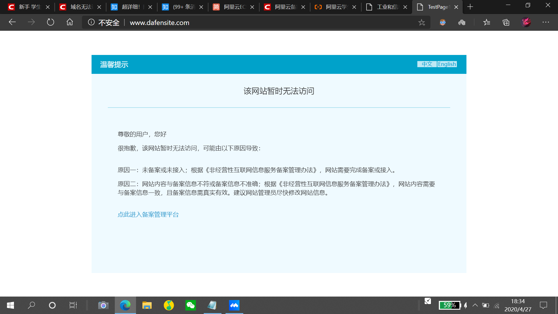Open a new browser tab
Image resolution: width=558 pixels, height=314 pixels.
pyautogui.click(x=470, y=7)
